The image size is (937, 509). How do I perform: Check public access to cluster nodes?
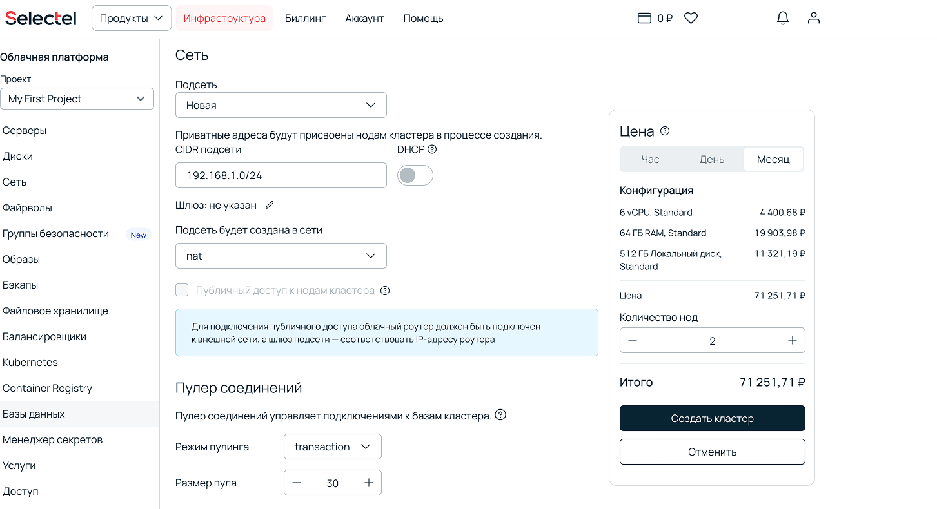(x=182, y=291)
